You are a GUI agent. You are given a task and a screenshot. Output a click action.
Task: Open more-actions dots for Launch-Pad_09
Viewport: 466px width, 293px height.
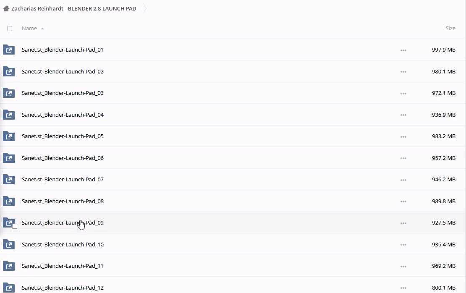point(403,223)
